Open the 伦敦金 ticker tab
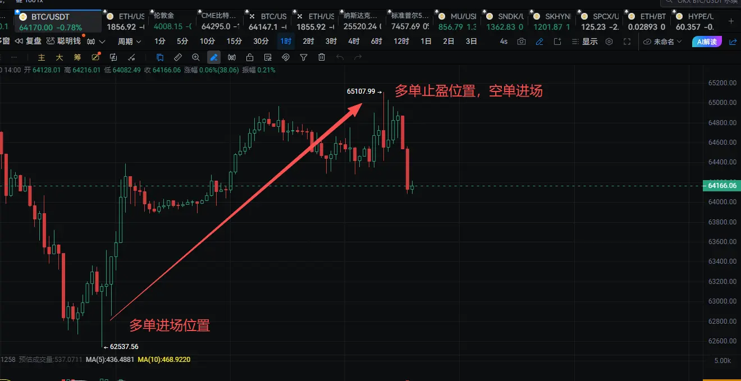 pos(173,22)
